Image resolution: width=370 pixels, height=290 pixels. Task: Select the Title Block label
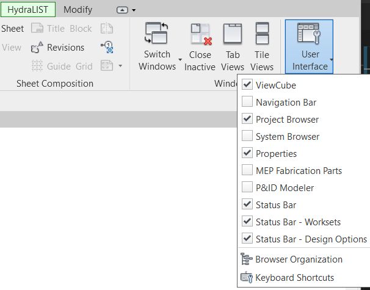[x=70, y=29]
